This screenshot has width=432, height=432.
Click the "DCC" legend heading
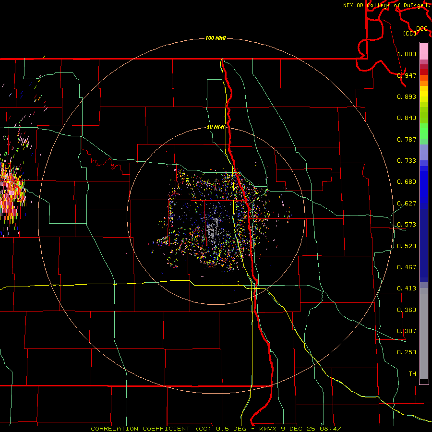tap(421, 29)
